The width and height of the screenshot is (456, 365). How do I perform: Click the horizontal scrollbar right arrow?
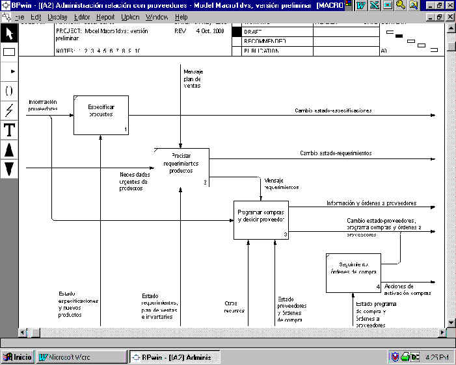click(x=442, y=332)
